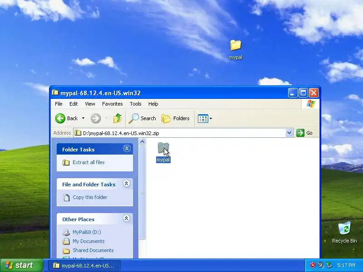Viewport: 363px width, 272px height.
Task: Open the Tools menu
Action: (x=135, y=104)
